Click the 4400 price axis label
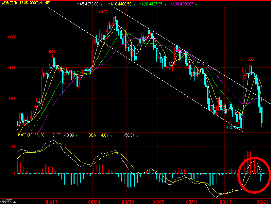This screenshot has width=271, height=204. coord(12,98)
